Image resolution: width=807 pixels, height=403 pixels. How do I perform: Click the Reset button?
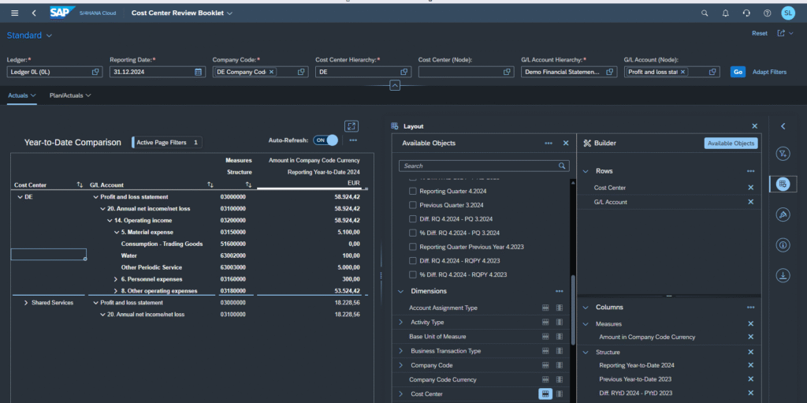pos(760,33)
